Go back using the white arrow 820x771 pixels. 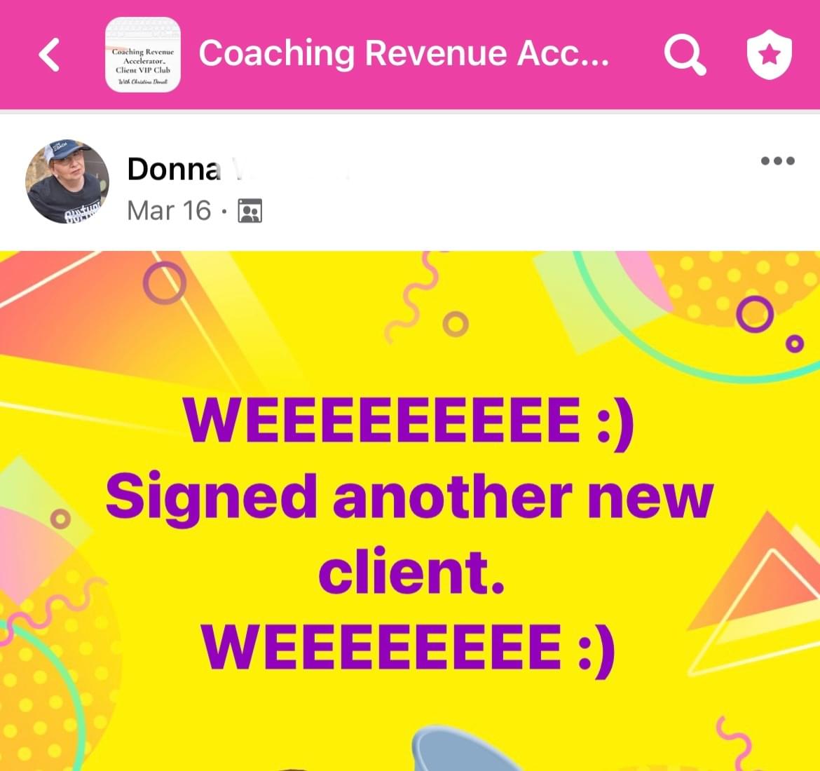49,55
